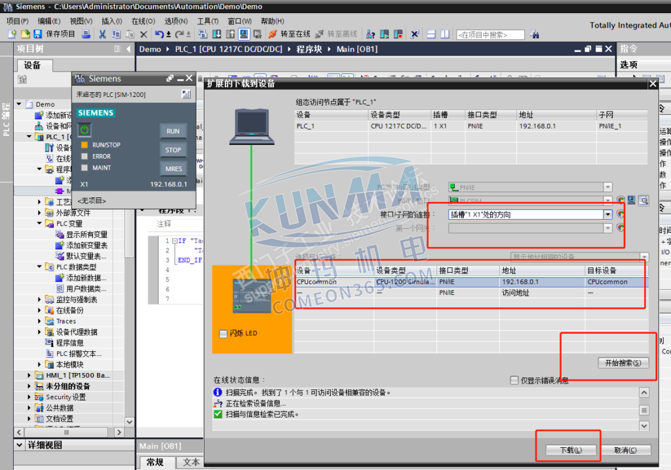671x470 pixels.
Task: Select 显示所有变量 in the project tree
Action: (82, 235)
